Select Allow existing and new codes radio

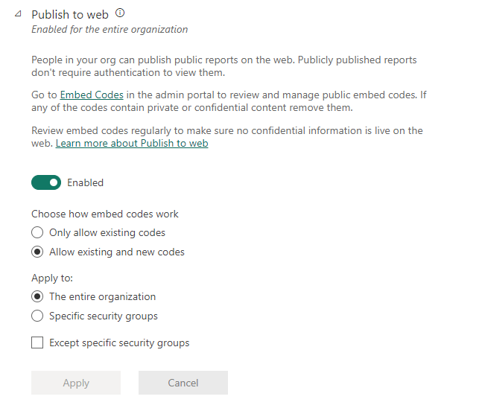pos(37,252)
